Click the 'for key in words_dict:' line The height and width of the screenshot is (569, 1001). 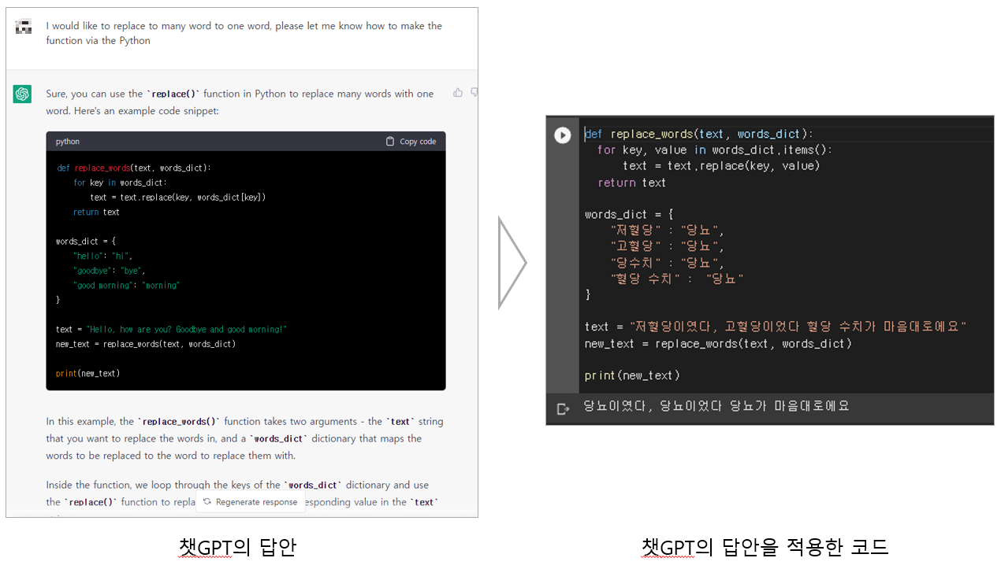(x=120, y=183)
